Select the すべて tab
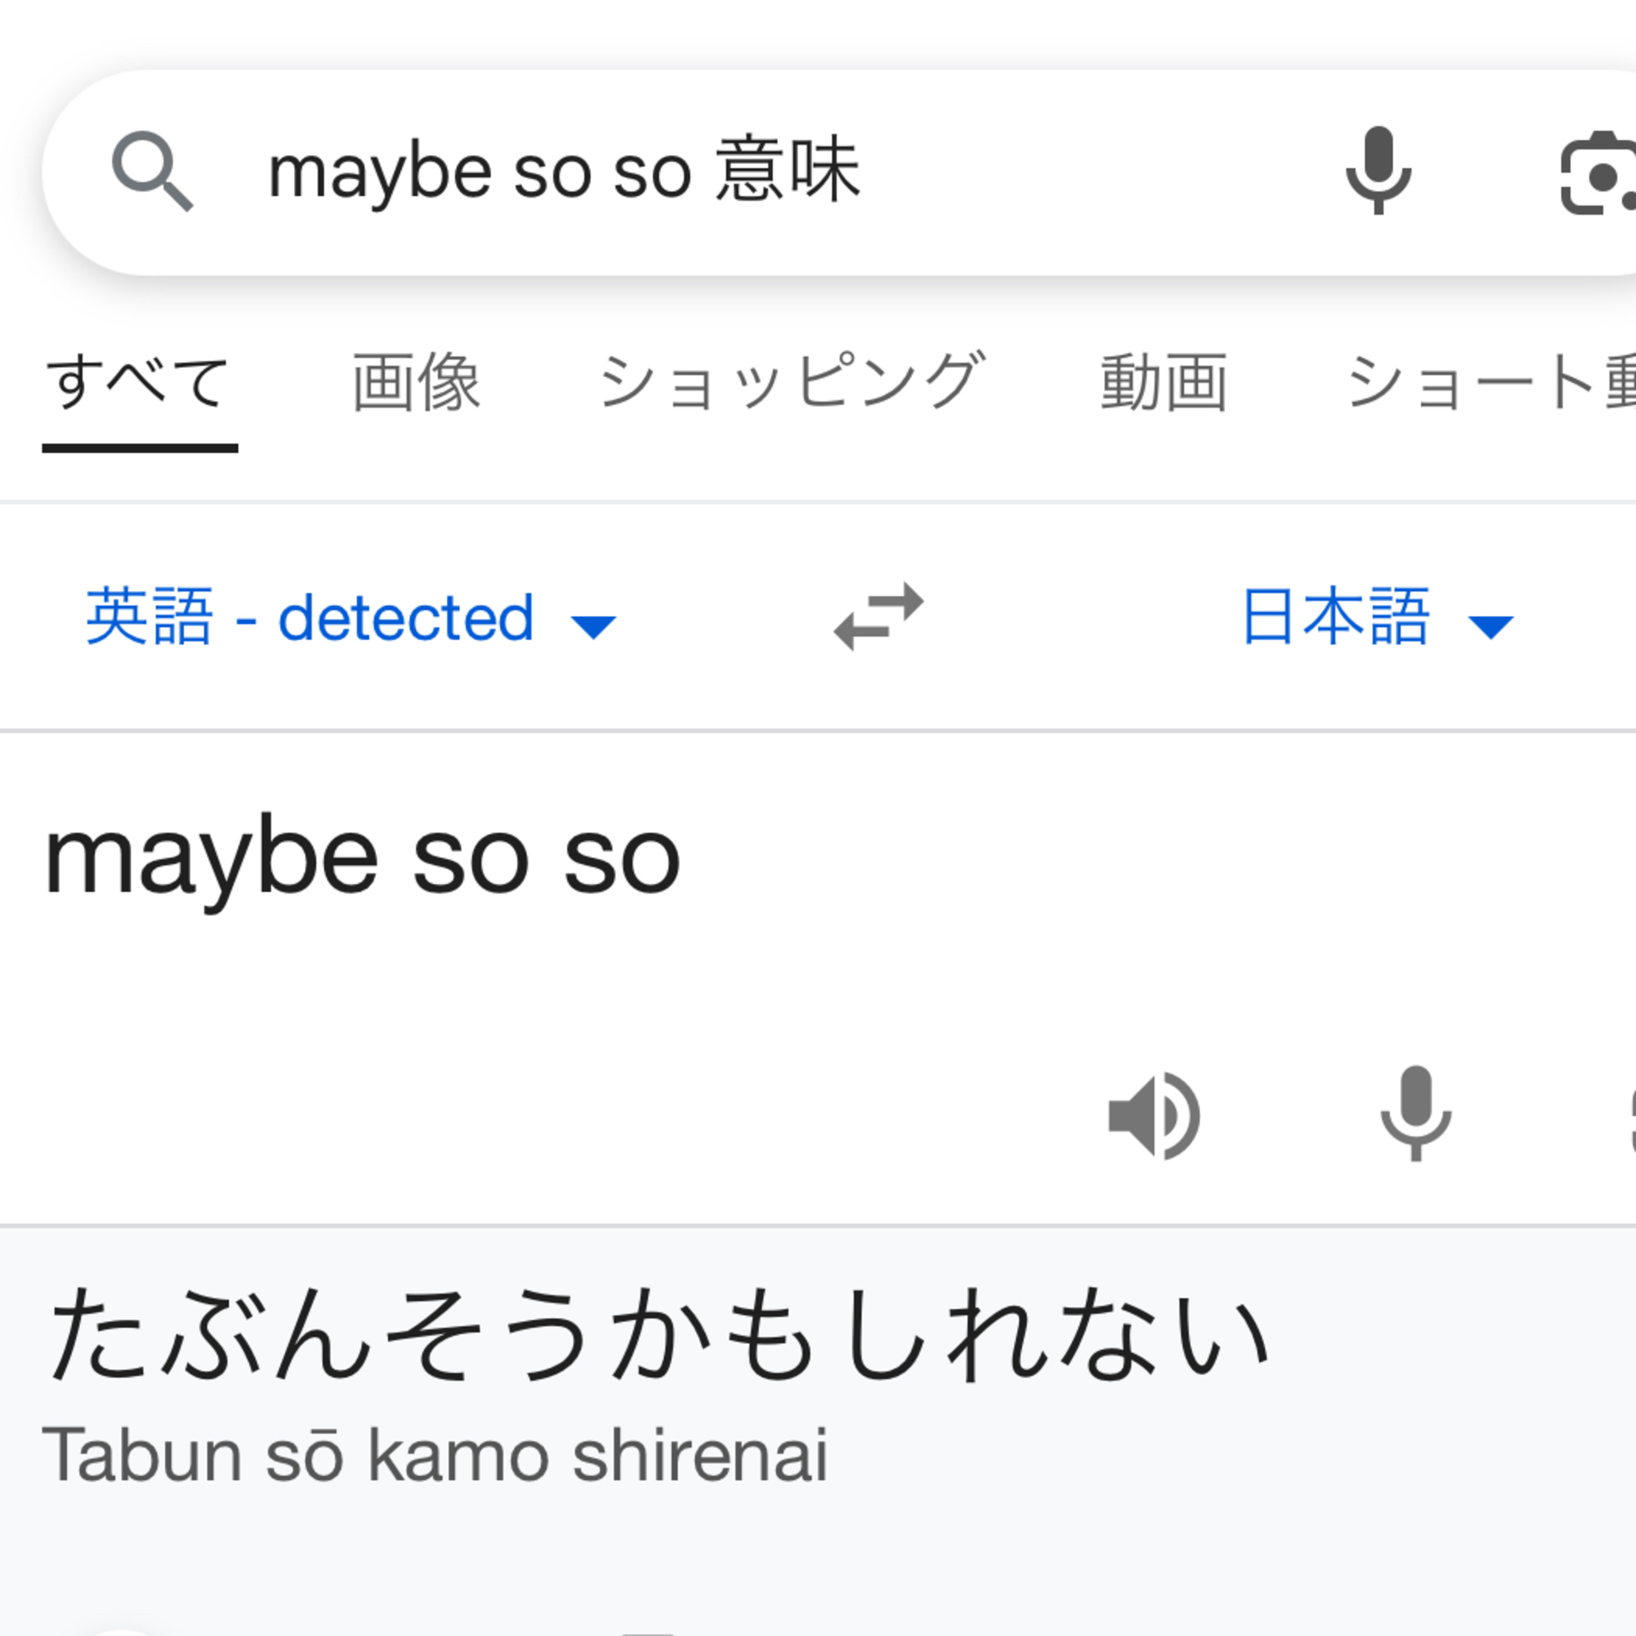The height and width of the screenshot is (1636, 1636). 141,381
